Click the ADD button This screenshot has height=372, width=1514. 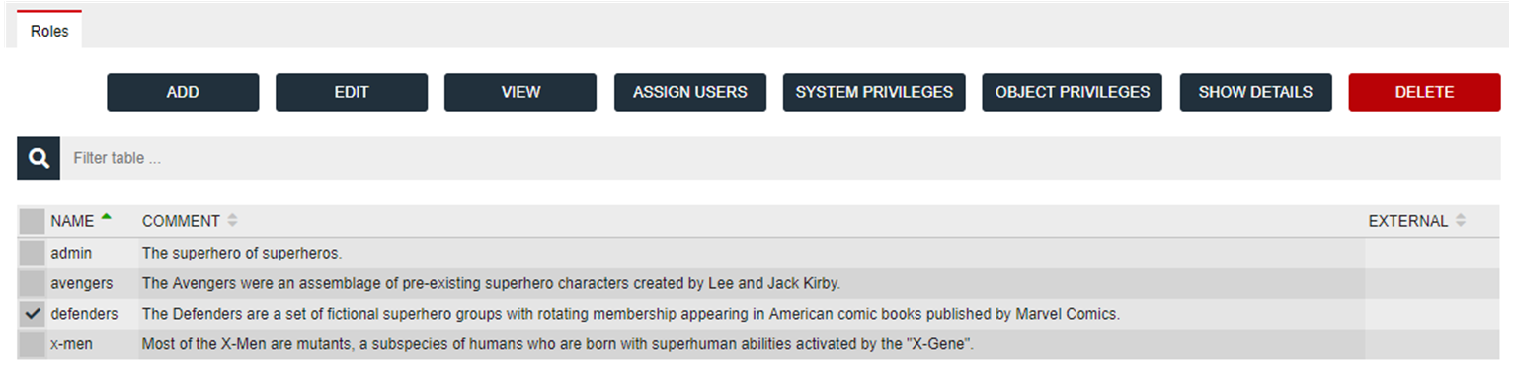point(183,92)
